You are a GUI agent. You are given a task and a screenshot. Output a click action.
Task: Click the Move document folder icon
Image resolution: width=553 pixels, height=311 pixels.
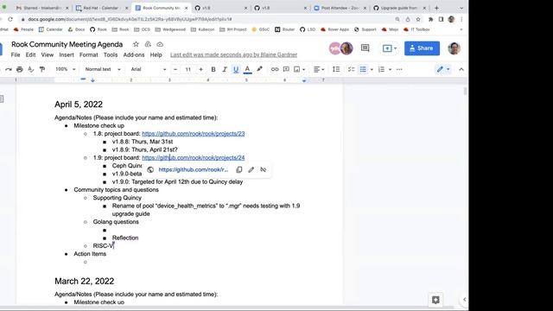click(x=148, y=44)
